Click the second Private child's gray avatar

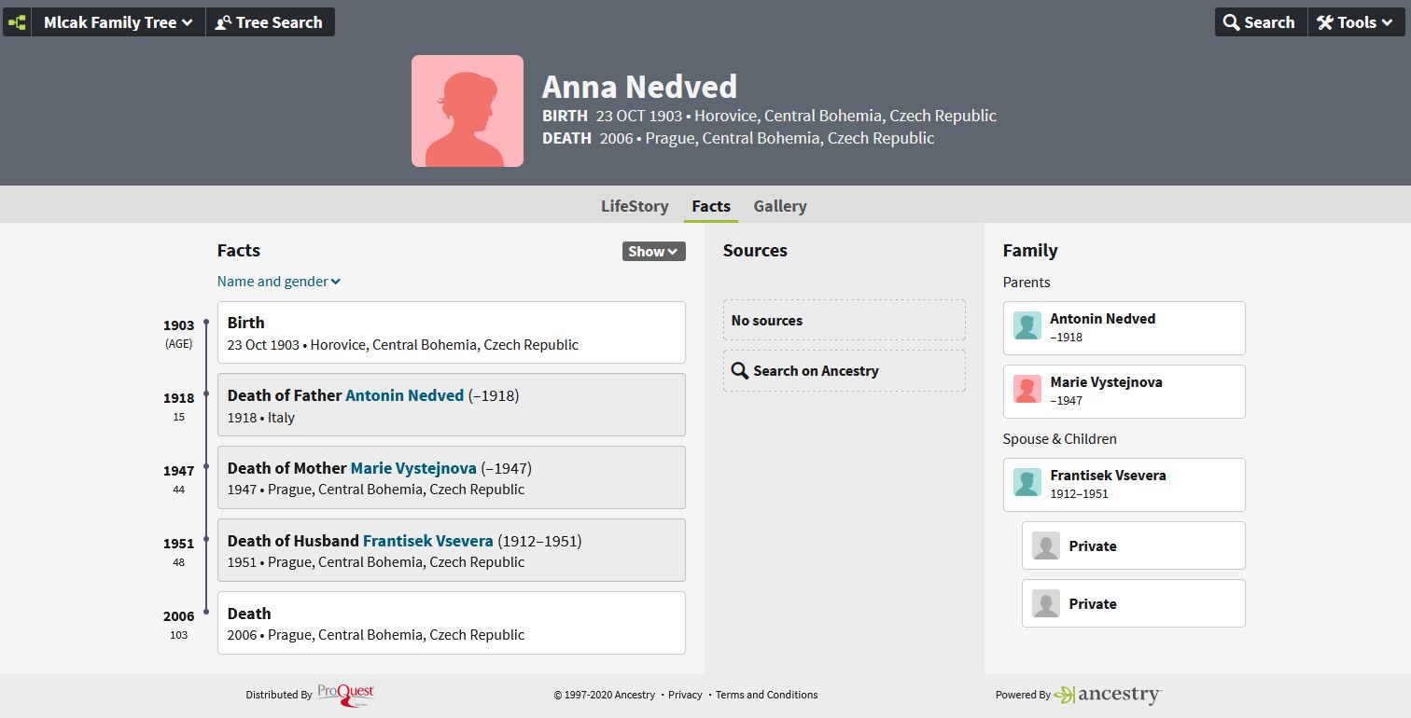1046,604
